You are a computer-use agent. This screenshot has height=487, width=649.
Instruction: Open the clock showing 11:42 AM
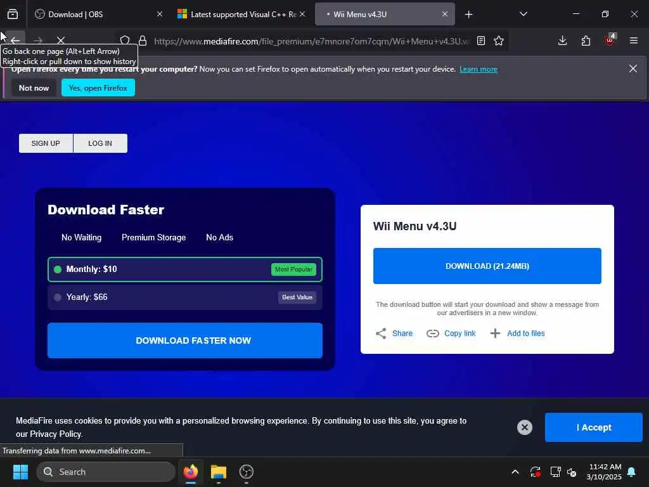pos(604,472)
